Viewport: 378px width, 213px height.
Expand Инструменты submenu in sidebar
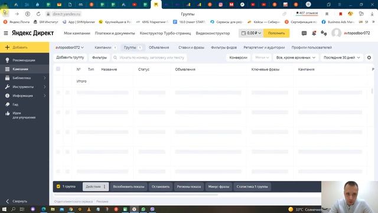point(45,87)
